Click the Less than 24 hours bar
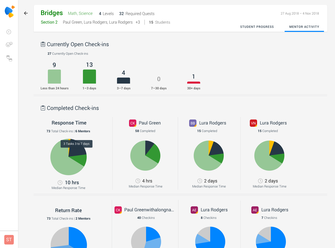 click(54, 77)
